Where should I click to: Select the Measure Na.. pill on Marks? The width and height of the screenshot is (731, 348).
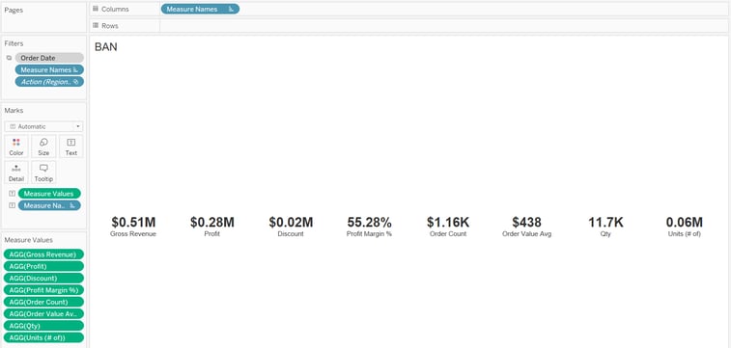point(49,205)
